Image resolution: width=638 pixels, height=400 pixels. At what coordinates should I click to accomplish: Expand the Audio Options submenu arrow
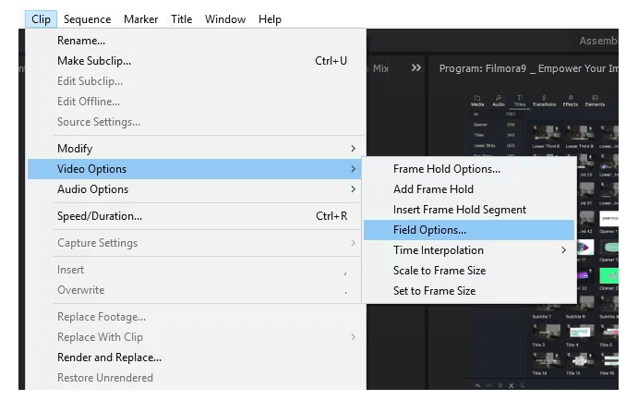pyautogui.click(x=353, y=189)
